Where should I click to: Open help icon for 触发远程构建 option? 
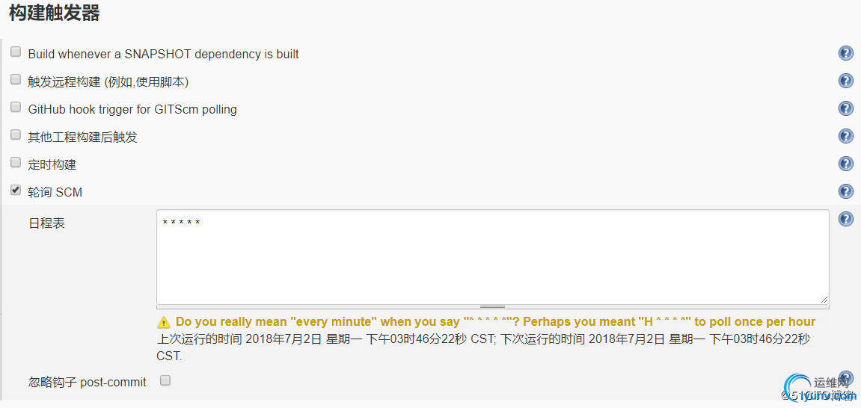pyautogui.click(x=845, y=81)
